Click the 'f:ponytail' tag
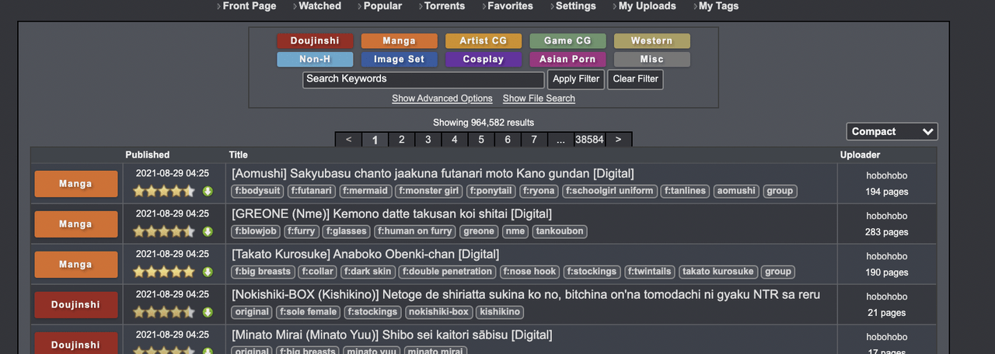 coord(491,191)
